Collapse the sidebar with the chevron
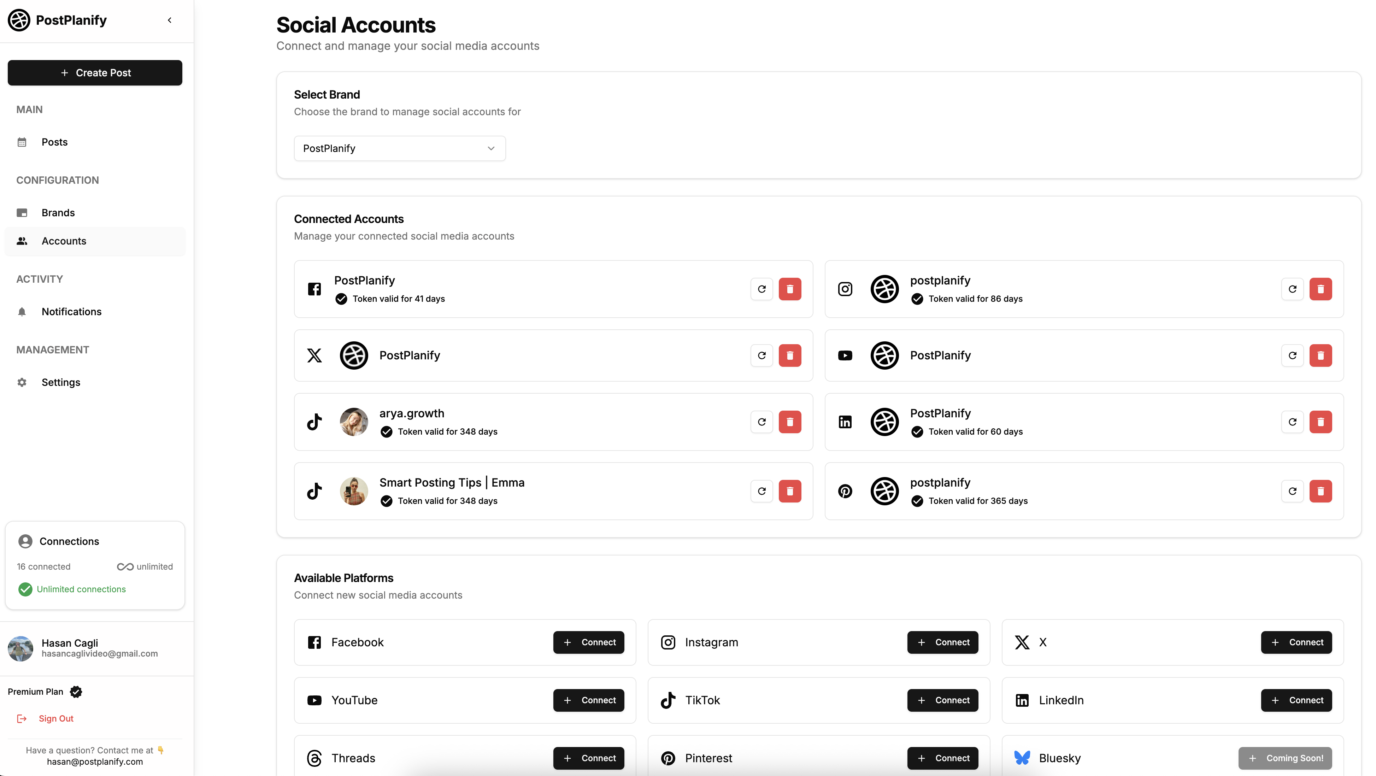This screenshot has height=776, width=1376. (170, 20)
